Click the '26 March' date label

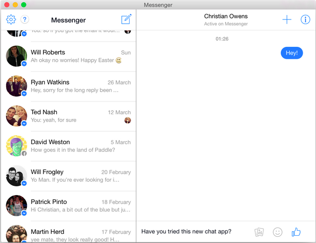(119, 82)
